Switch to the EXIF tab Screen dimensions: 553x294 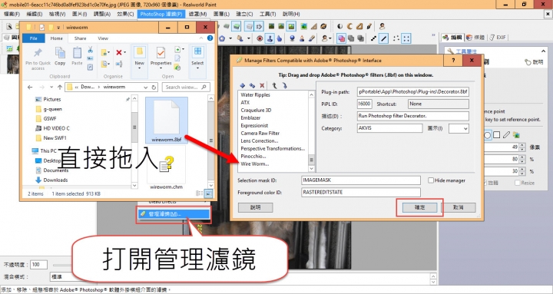pyautogui.click(x=498, y=37)
